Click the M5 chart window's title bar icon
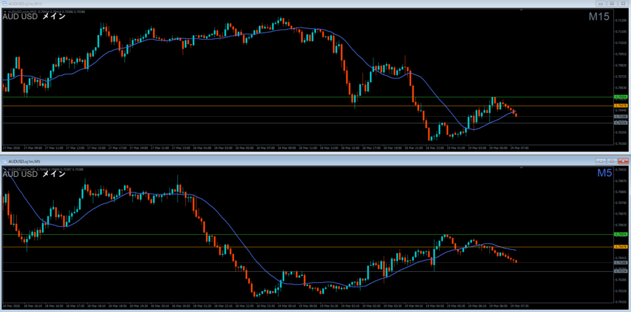Viewport: 631px width, 312px height. click(4, 161)
